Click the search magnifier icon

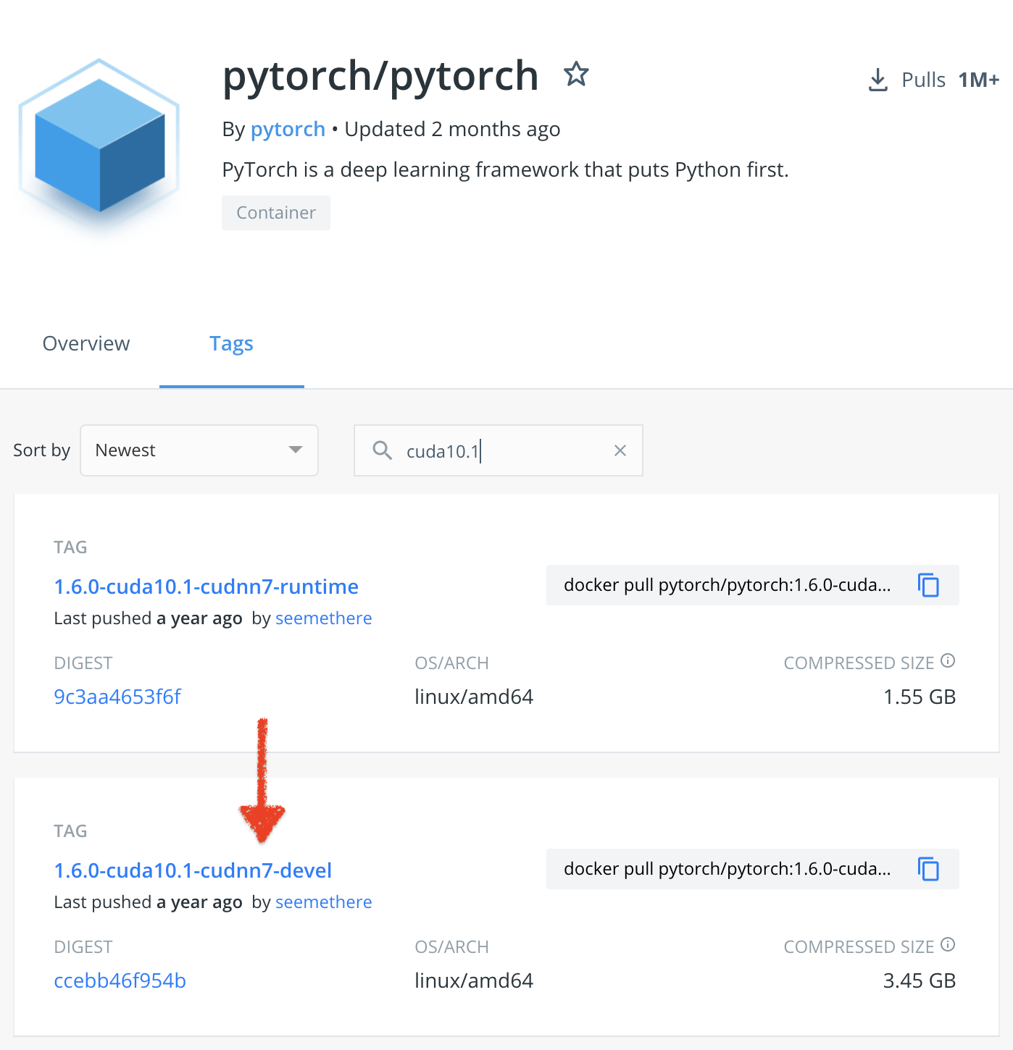coord(382,450)
